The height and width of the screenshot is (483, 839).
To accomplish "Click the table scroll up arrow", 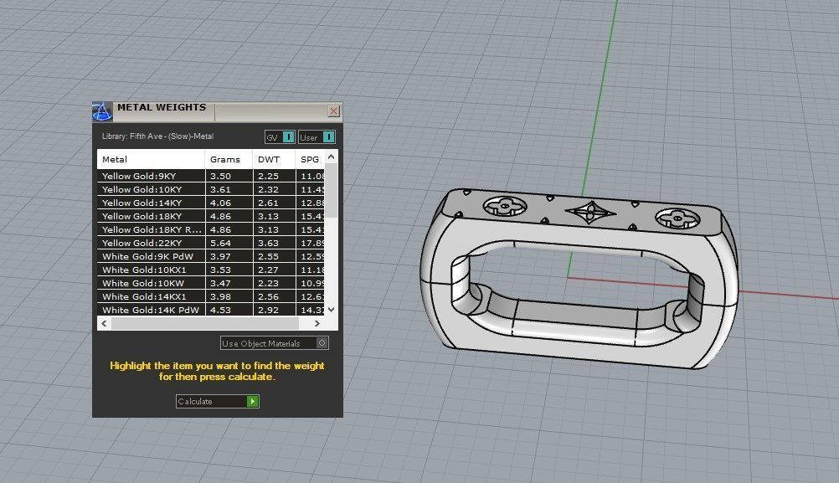I will click(x=332, y=157).
